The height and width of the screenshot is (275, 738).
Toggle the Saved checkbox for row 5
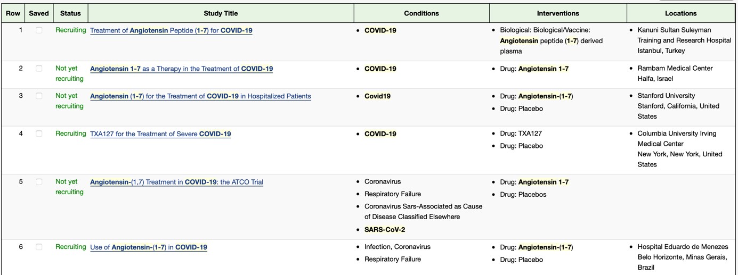39,182
